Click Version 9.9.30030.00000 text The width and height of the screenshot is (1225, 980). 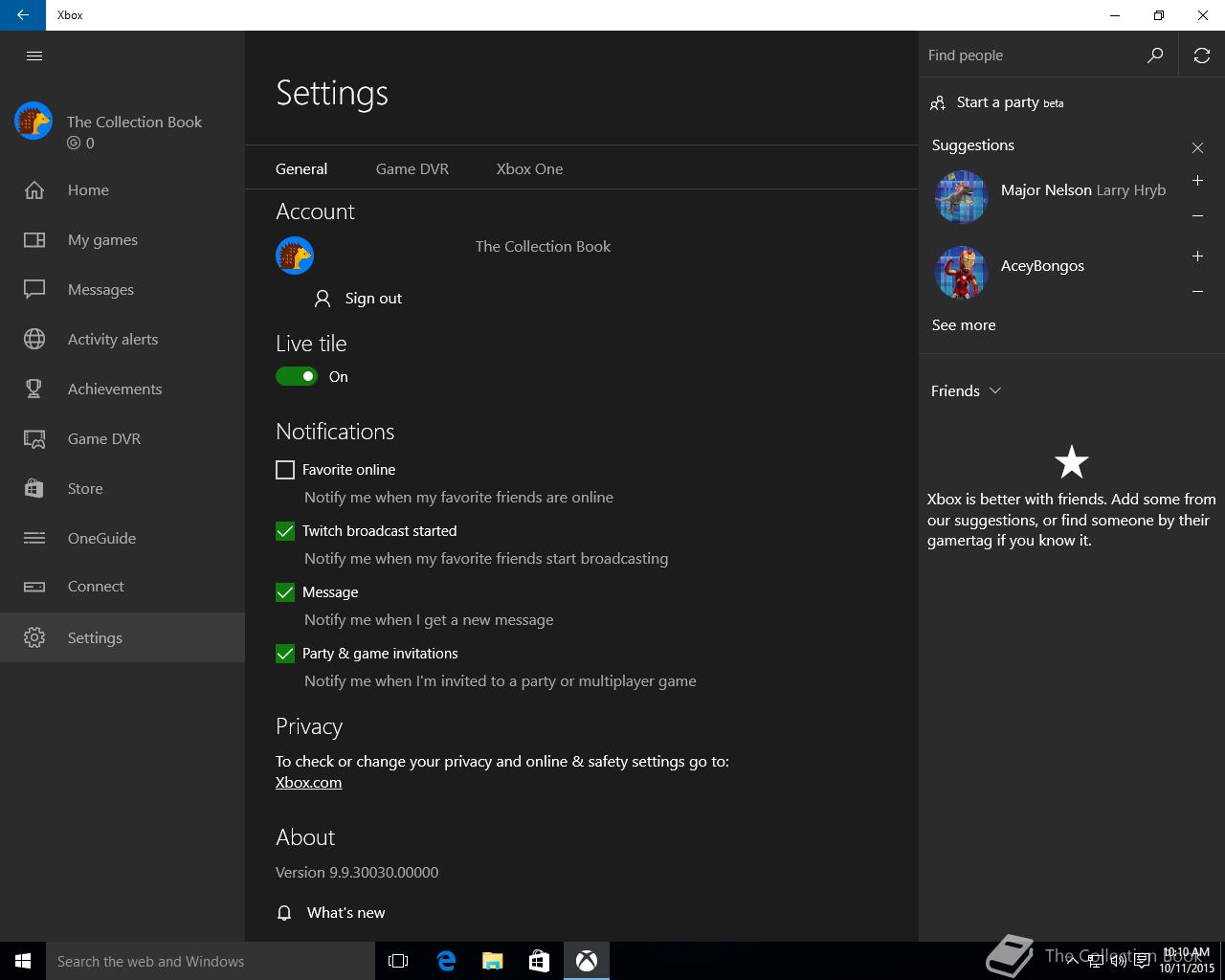357,872
